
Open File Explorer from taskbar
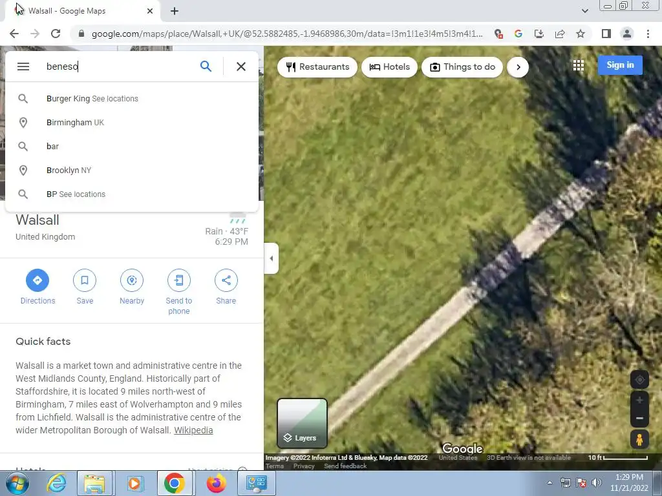(94, 483)
